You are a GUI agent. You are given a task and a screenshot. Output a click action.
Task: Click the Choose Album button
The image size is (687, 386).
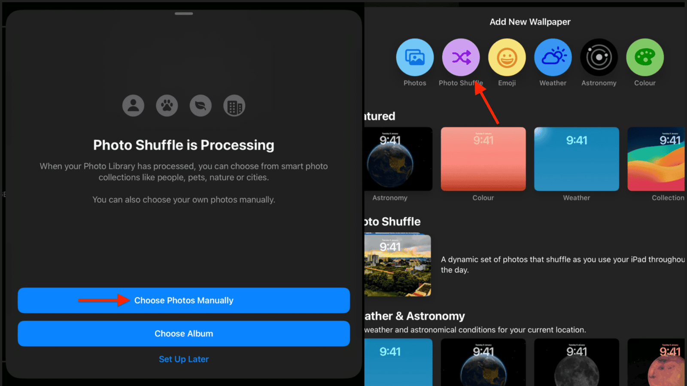184,334
